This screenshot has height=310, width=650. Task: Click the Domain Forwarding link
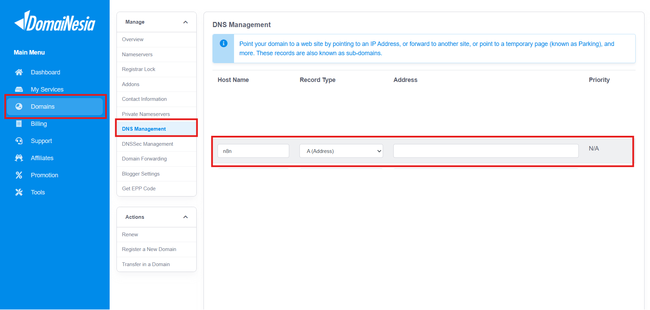tap(144, 159)
